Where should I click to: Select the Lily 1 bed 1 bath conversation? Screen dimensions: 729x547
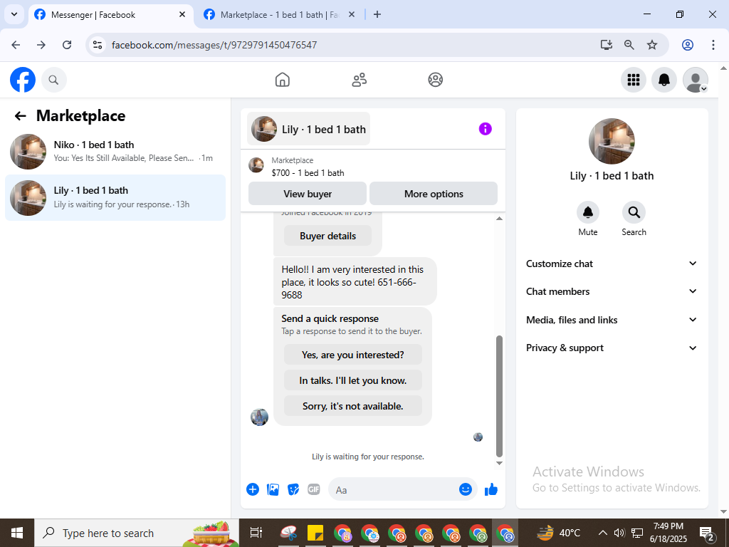115,198
